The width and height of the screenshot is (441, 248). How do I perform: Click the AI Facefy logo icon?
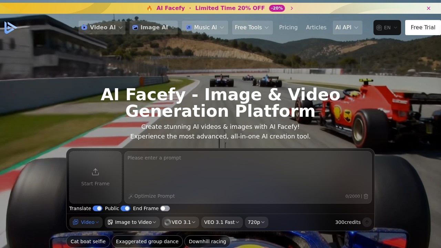pos(10,28)
